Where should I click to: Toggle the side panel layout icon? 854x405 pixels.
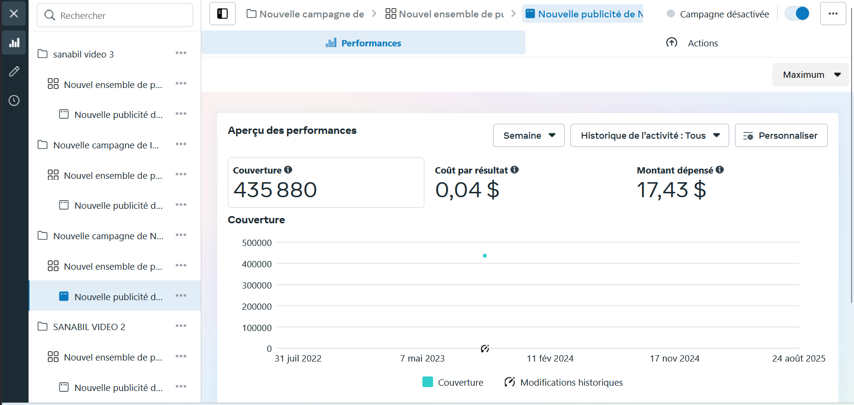[223, 14]
